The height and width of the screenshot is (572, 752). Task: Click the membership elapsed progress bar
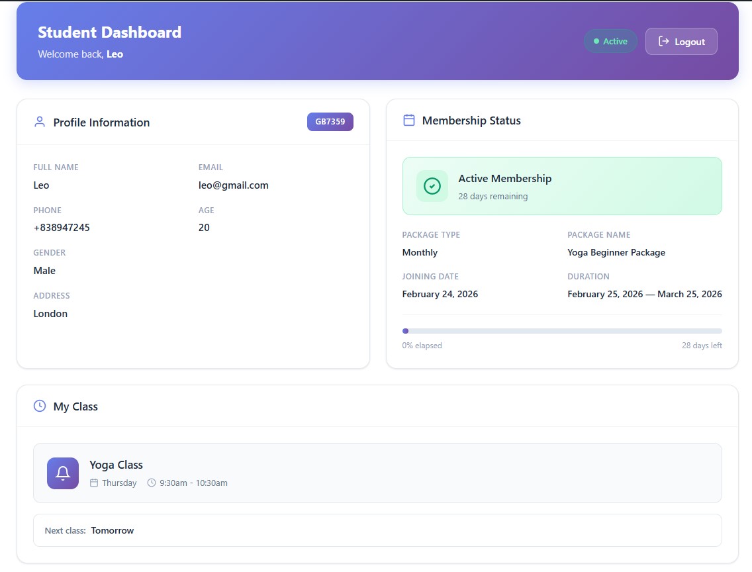(561, 331)
